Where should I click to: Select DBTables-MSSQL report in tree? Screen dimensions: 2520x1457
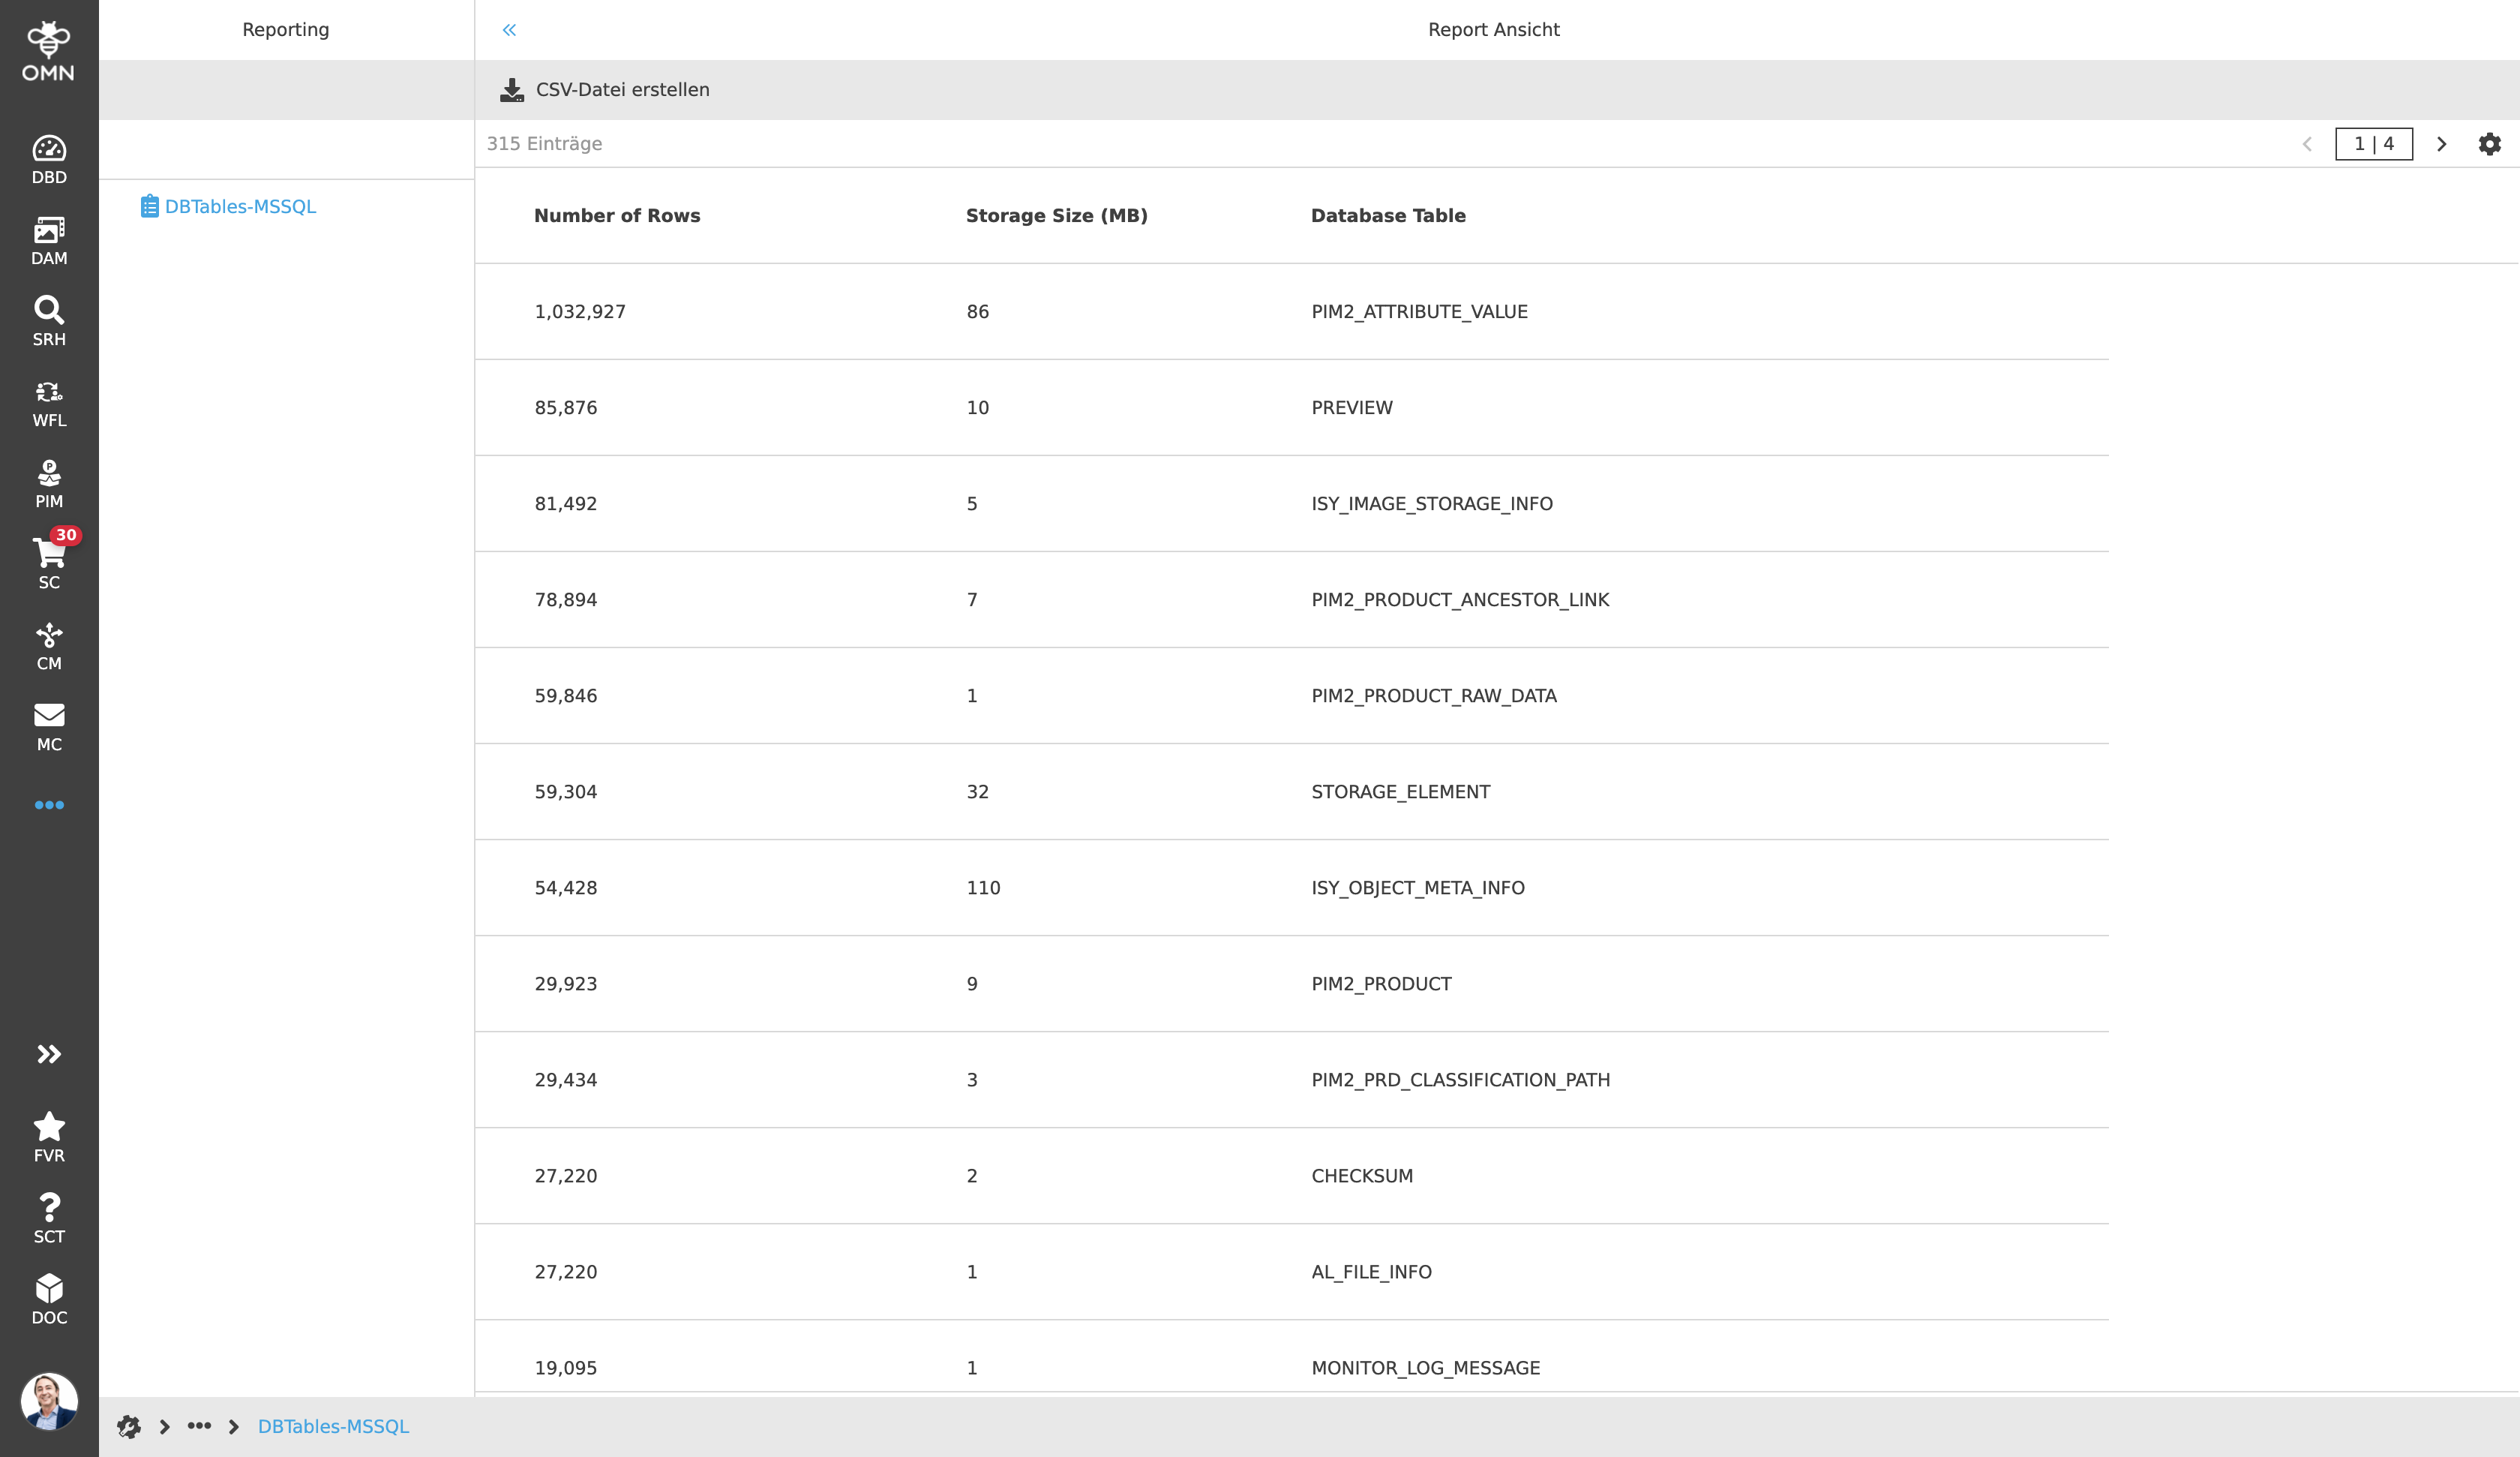(x=239, y=207)
